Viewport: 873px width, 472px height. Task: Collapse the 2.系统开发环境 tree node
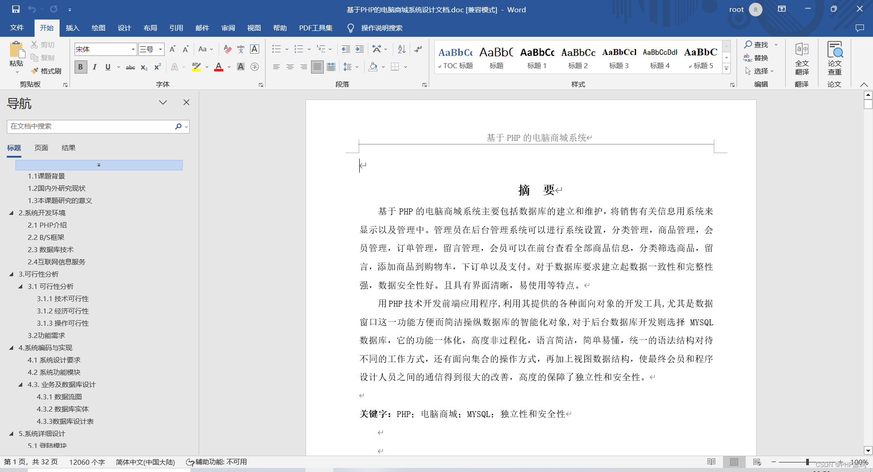tap(11, 213)
